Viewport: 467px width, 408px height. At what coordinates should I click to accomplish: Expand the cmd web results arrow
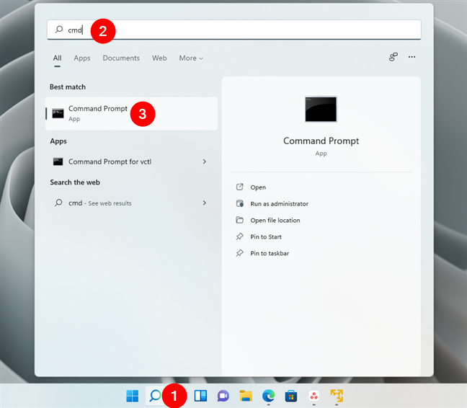pos(205,203)
